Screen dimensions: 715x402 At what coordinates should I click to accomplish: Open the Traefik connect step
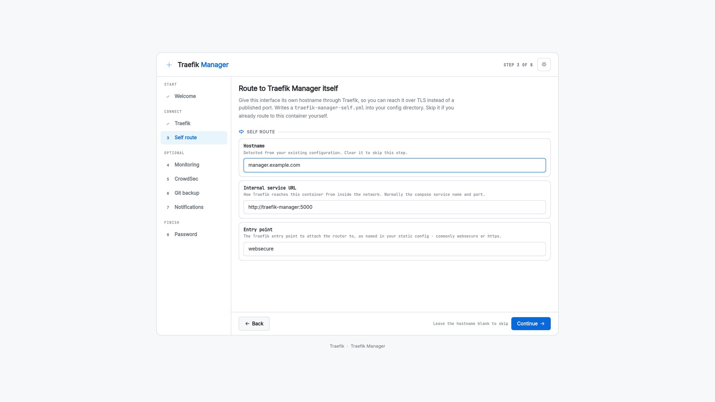194,124
